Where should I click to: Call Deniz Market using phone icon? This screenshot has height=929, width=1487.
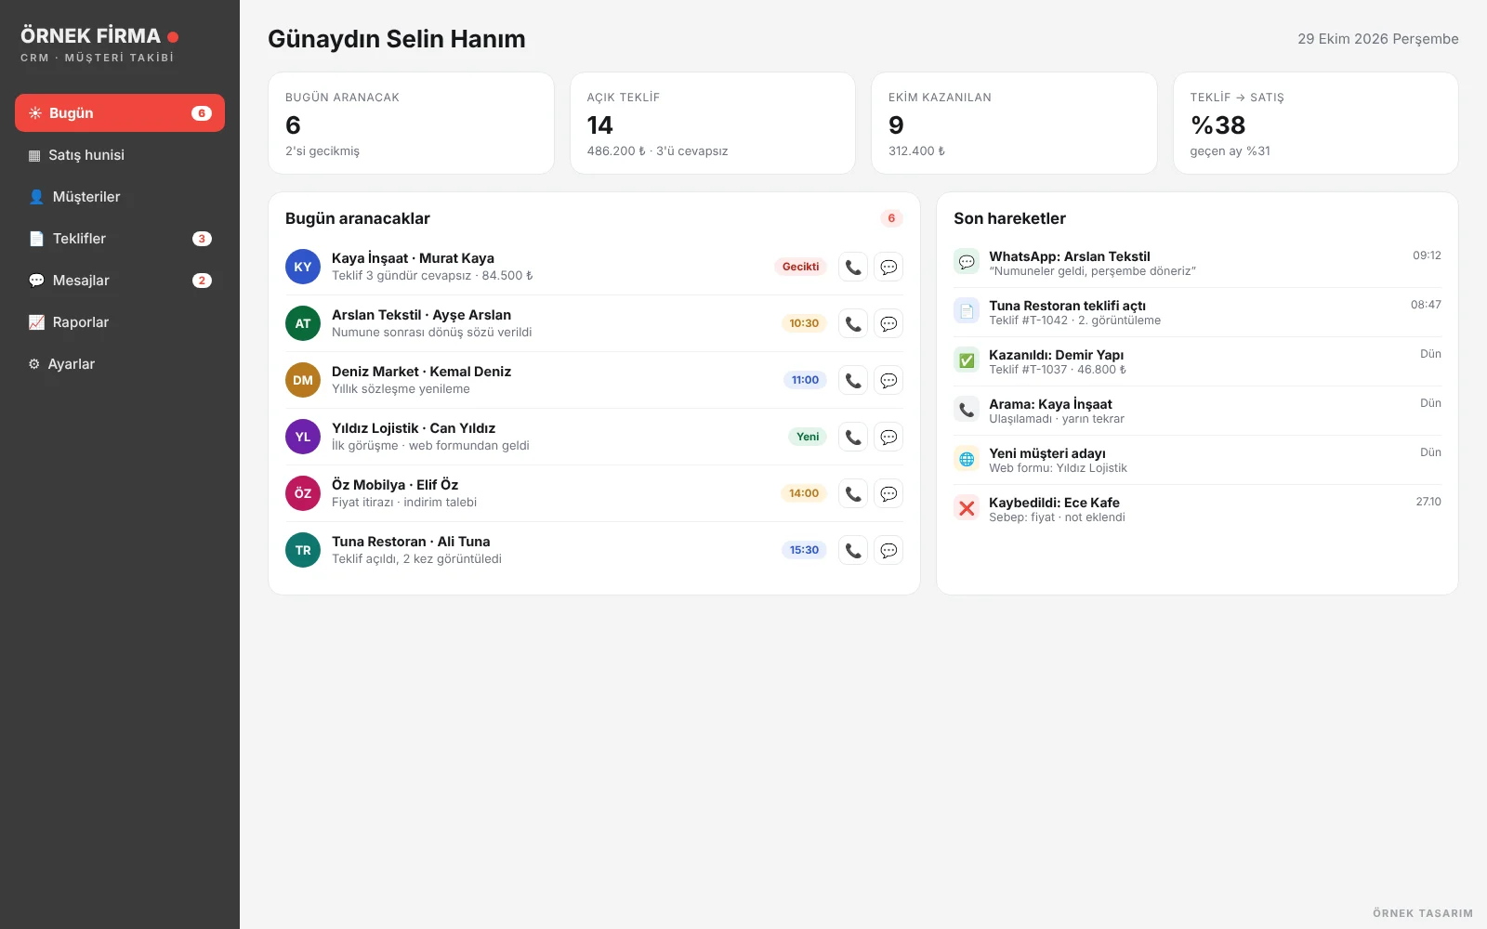click(852, 380)
